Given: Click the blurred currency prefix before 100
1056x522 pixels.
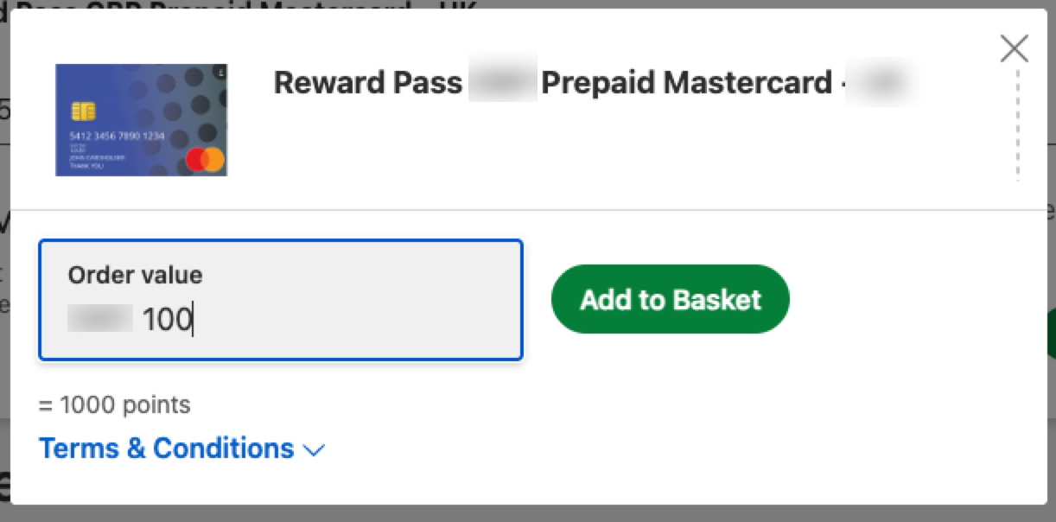Looking at the screenshot, I should tap(99, 320).
